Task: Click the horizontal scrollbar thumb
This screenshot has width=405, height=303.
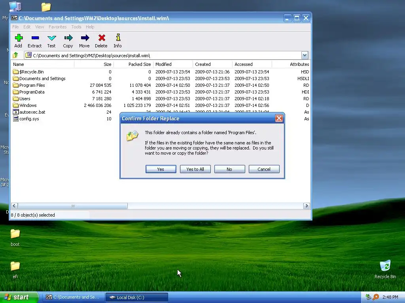Action: [73, 206]
